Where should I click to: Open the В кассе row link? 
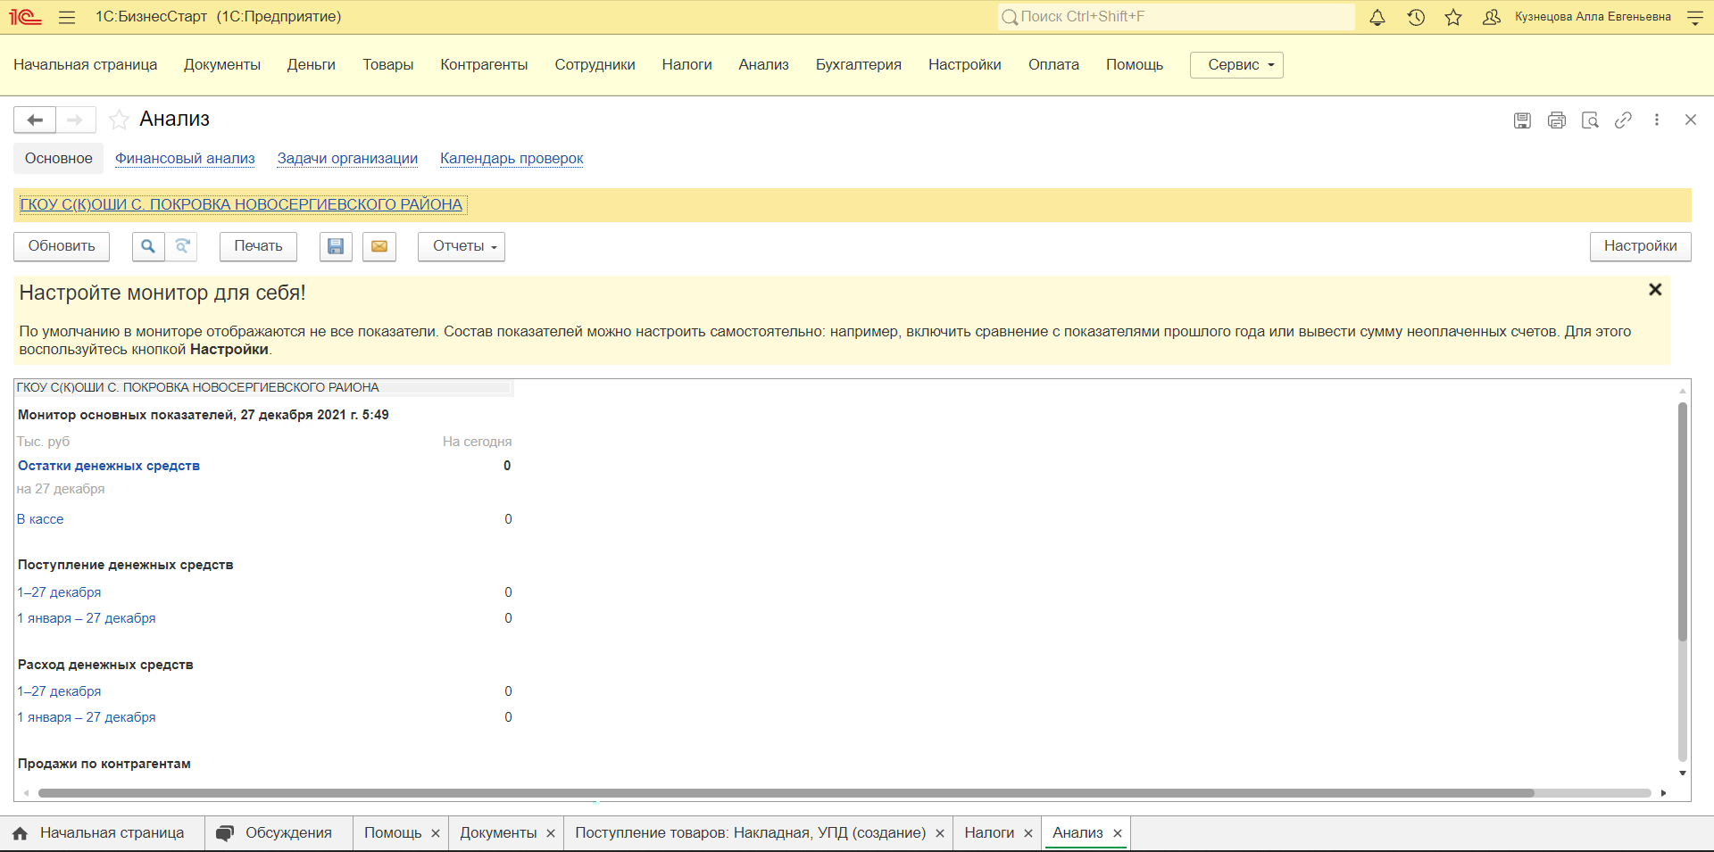[x=40, y=519]
